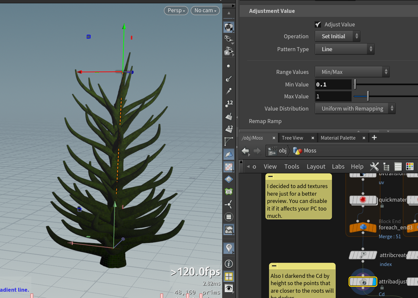Toggle display primitive numbers icon
Viewport: 418px width, 298px height.
228,129
